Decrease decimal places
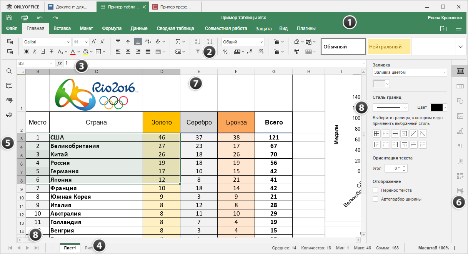 [x=250, y=51]
